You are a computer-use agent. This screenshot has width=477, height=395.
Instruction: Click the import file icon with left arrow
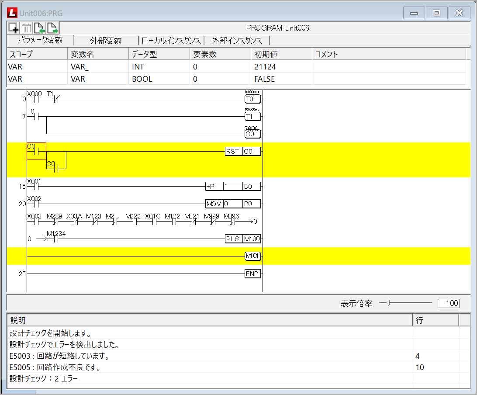pyautogui.click(x=40, y=28)
